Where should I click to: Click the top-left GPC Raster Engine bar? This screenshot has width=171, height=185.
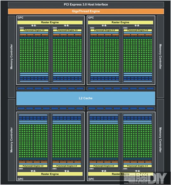pos(50,23)
